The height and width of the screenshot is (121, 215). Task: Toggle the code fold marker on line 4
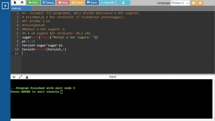click(20, 25)
